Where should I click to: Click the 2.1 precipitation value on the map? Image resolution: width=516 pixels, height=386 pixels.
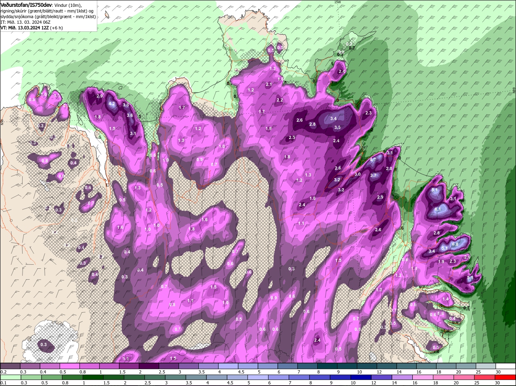click(269, 84)
